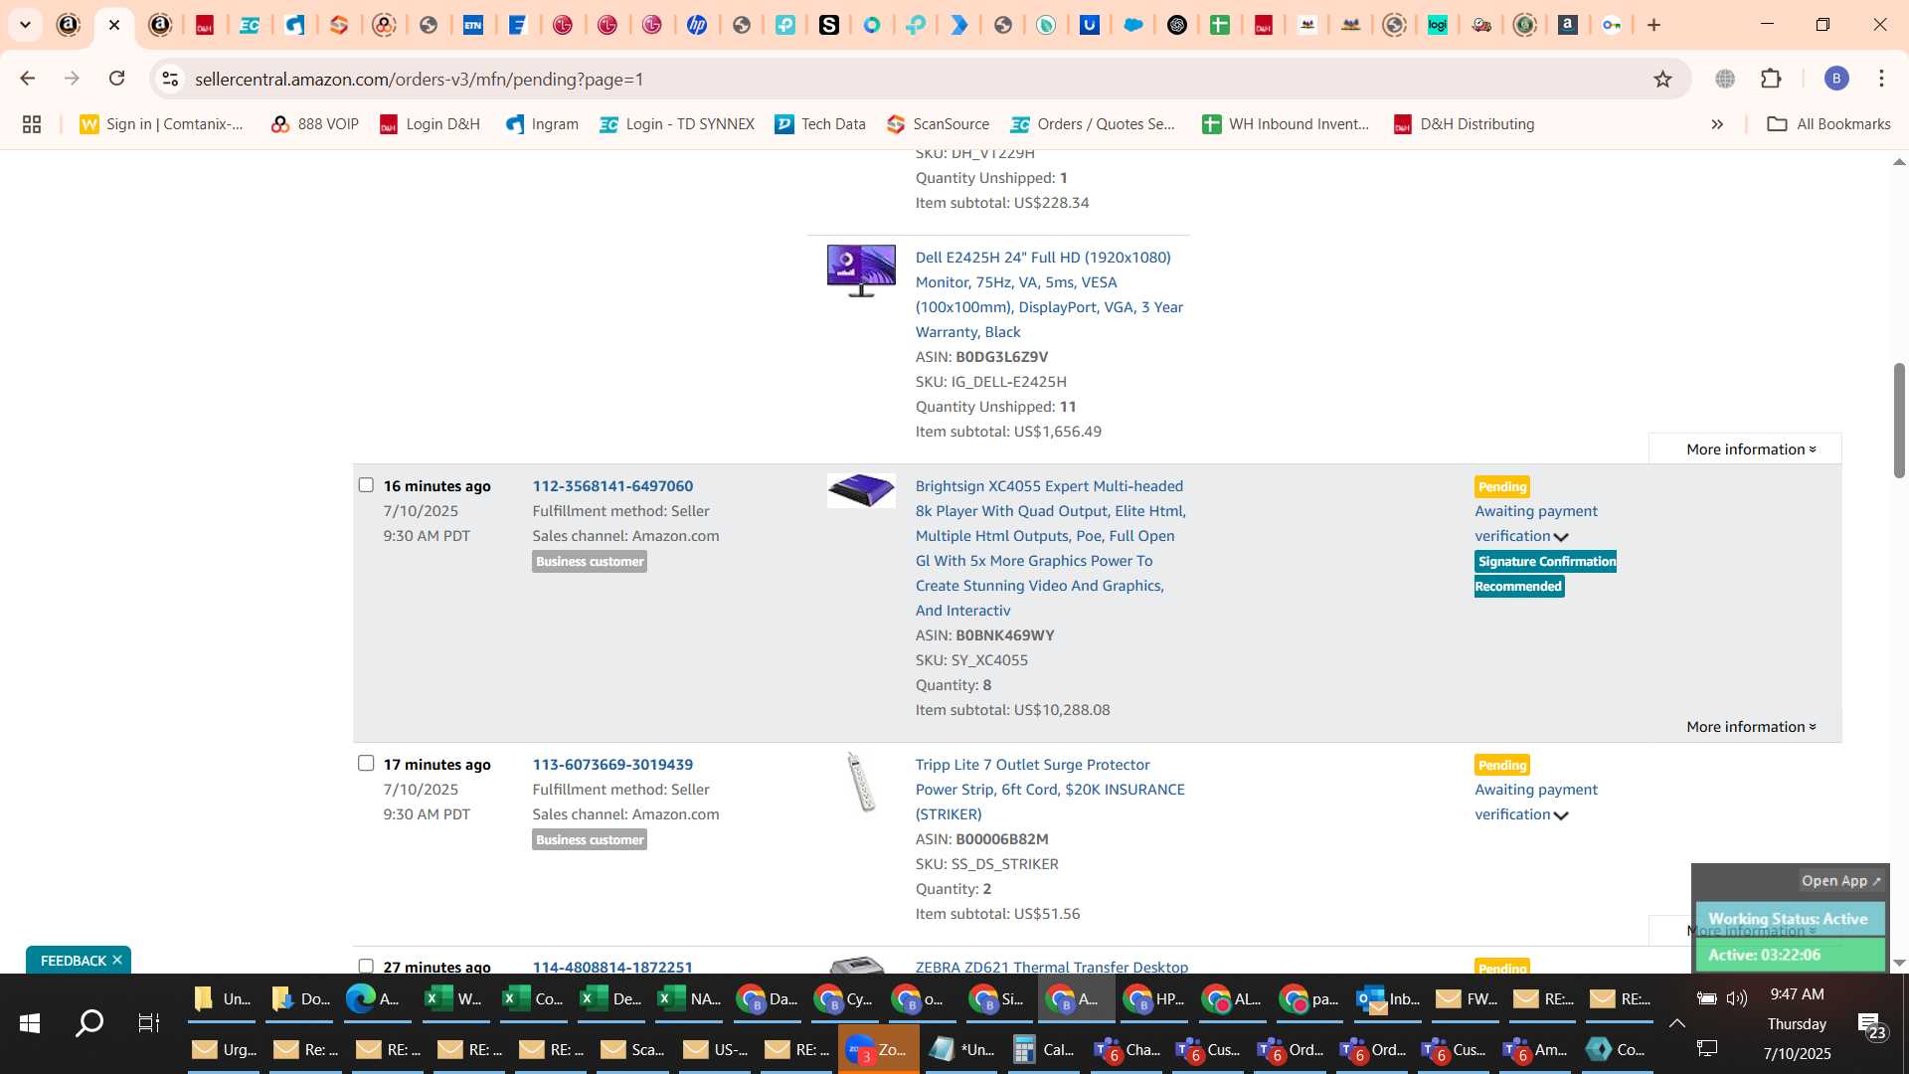Screen dimensions: 1909x1074
Task: Click the Tripp Lite surge protector thumbnail
Action: pos(861,782)
